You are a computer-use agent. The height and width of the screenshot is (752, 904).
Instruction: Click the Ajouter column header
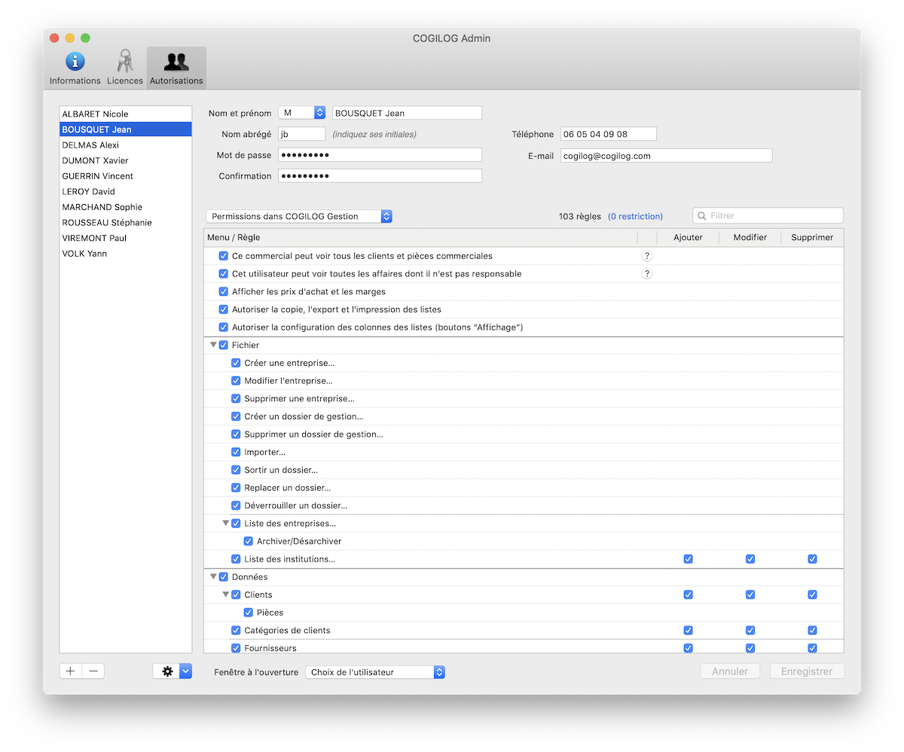pos(688,237)
